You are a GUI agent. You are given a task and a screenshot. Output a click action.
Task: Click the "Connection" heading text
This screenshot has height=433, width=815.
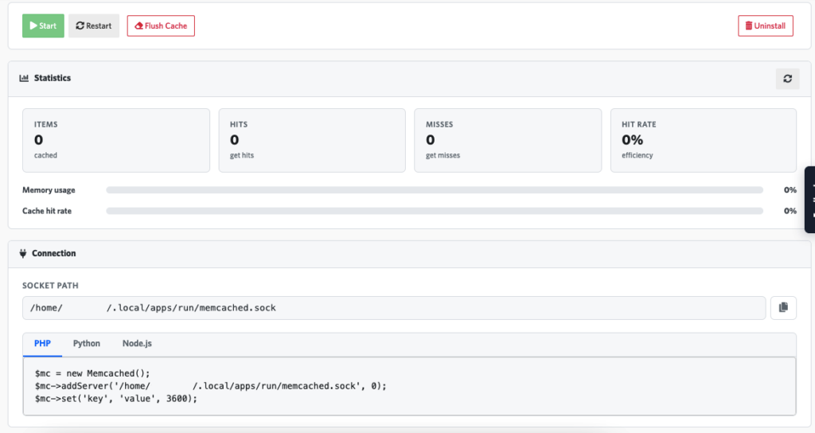(54, 253)
